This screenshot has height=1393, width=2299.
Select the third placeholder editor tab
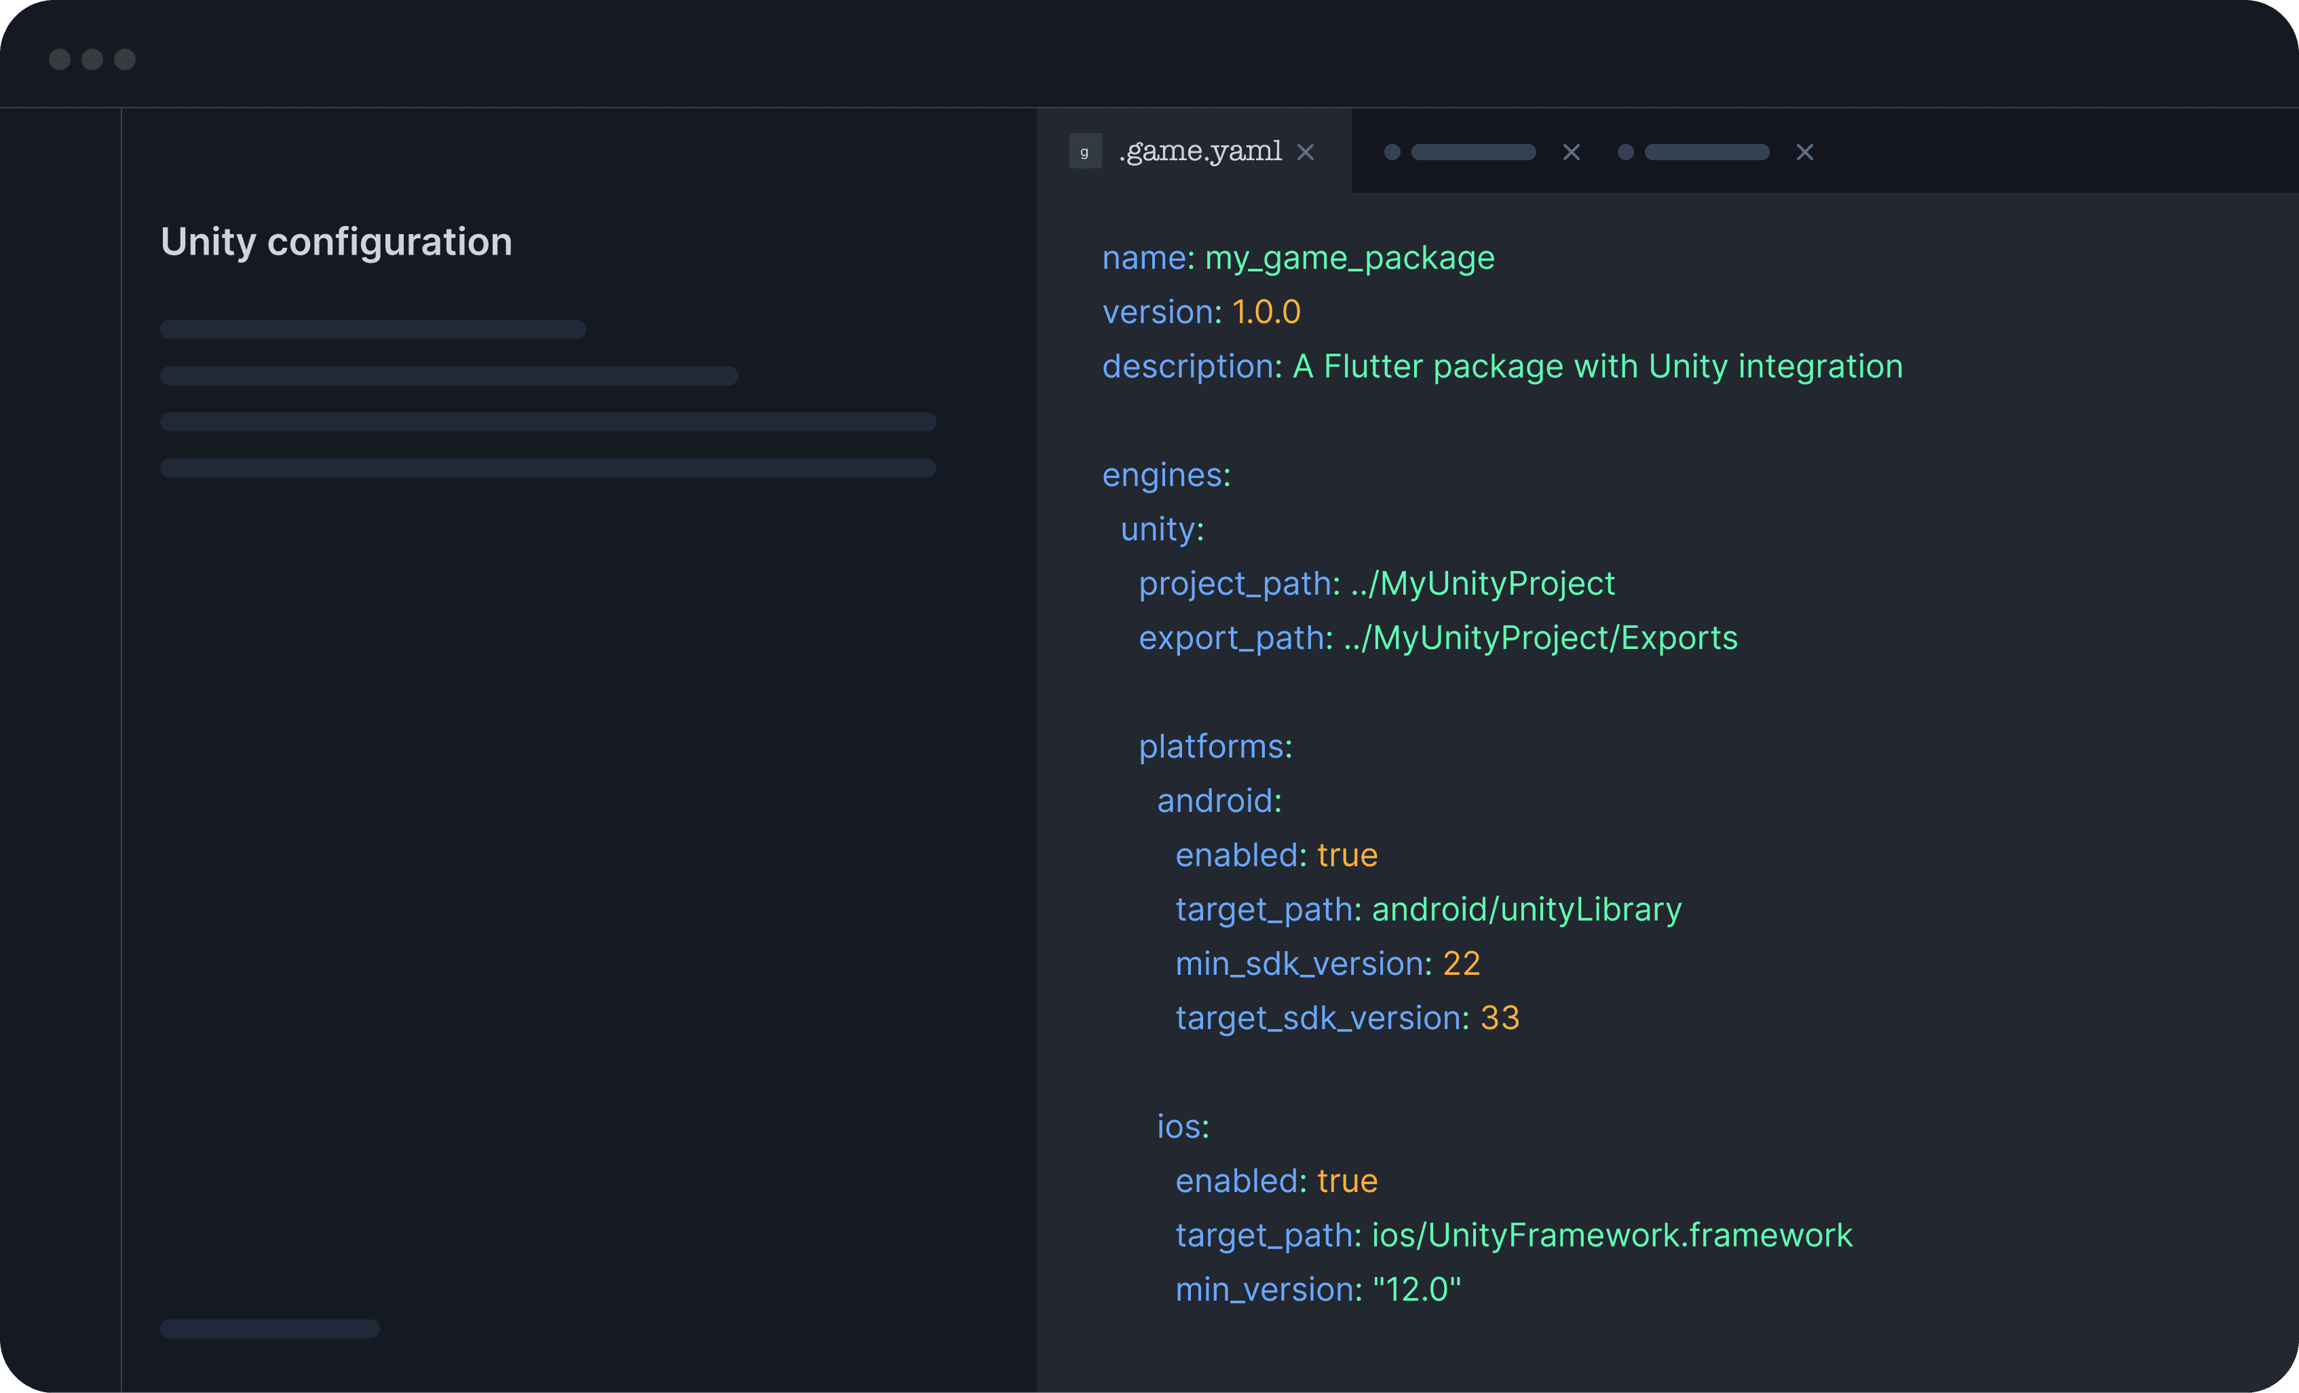point(1707,152)
